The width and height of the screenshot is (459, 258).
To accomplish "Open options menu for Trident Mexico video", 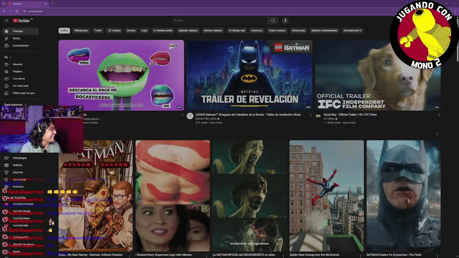I will [x=182, y=115].
